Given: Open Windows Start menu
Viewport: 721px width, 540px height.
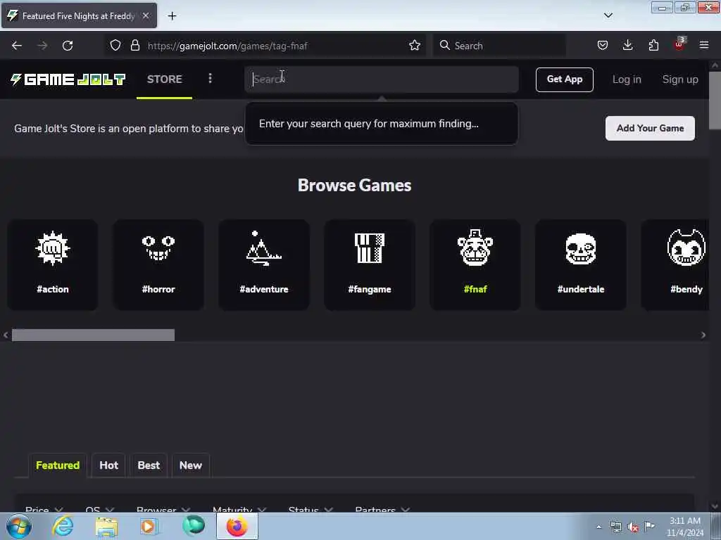Looking at the screenshot, I should [x=19, y=526].
